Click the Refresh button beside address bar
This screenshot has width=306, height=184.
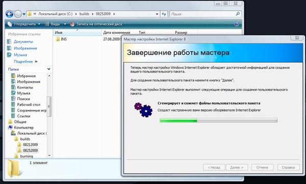[x=164, y=14]
